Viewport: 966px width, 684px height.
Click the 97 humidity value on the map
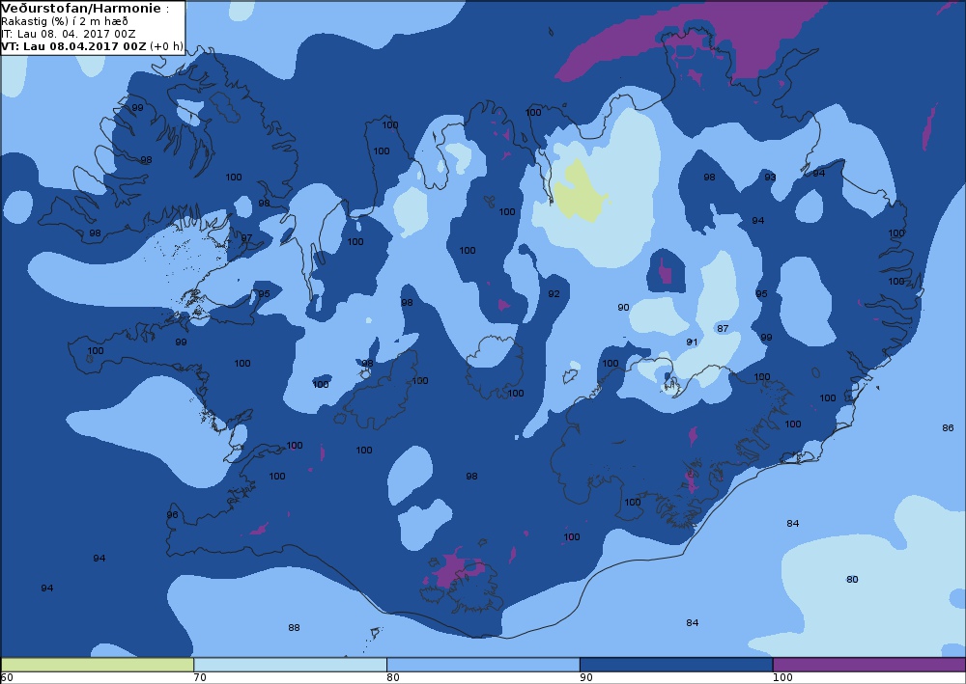click(x=246, y=238)
